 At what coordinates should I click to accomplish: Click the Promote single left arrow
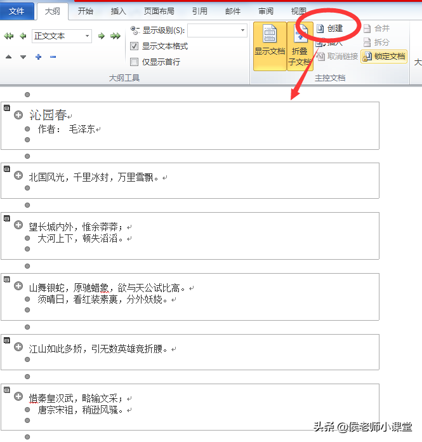(23, 36)
